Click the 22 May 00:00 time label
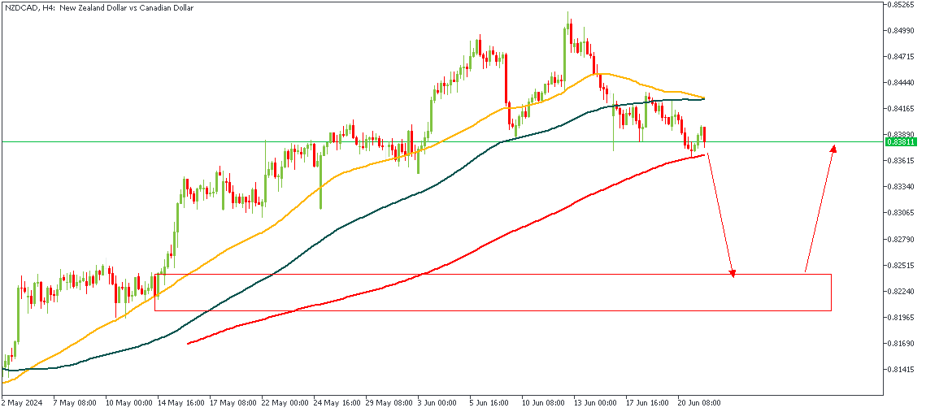Screen dimensions: 926x412 pos(285,403)
